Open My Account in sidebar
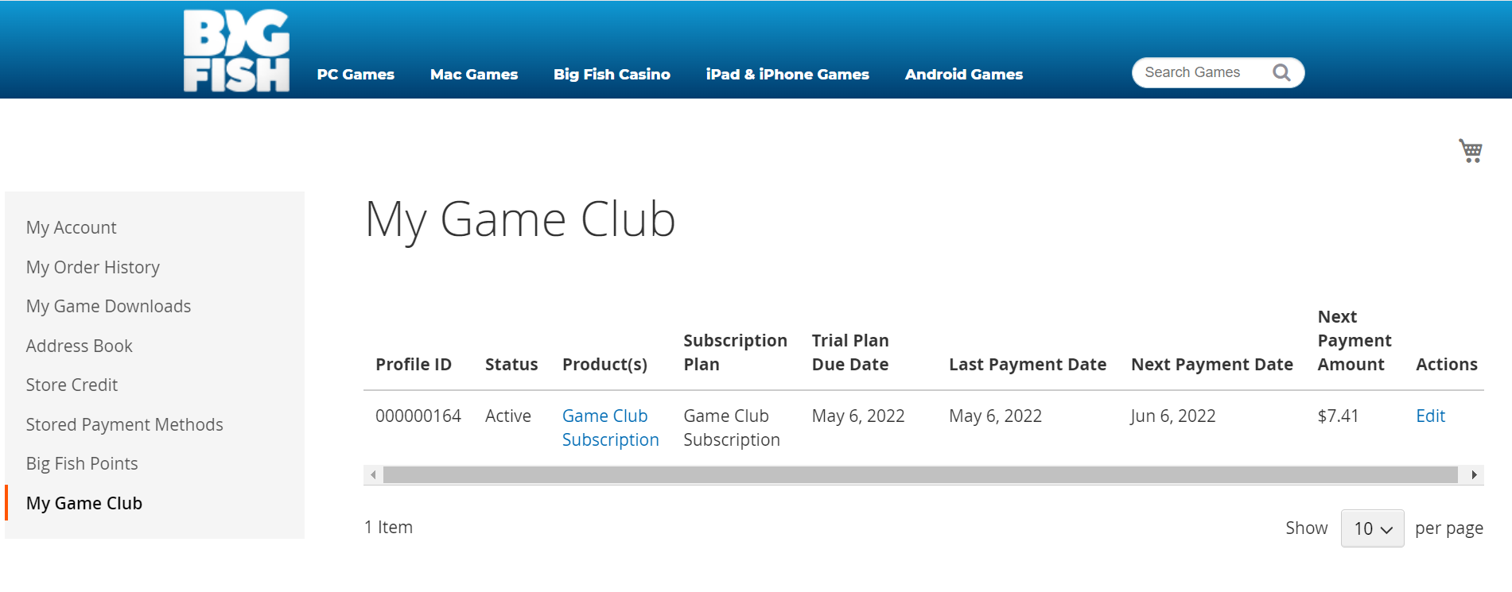 71,228
